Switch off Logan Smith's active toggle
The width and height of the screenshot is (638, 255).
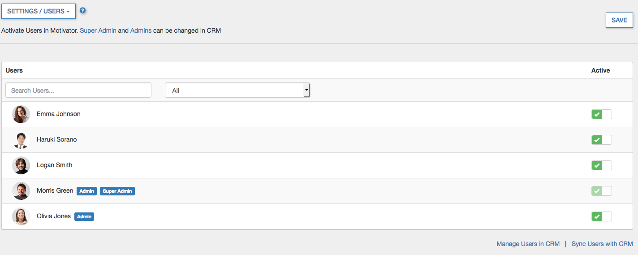point(601,165)
